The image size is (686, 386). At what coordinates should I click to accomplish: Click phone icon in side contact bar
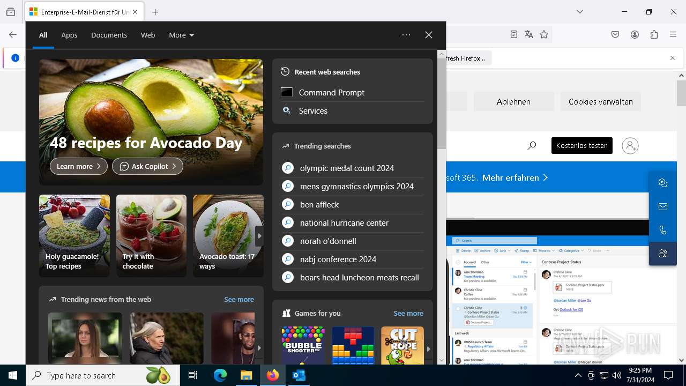click(663, 230)
